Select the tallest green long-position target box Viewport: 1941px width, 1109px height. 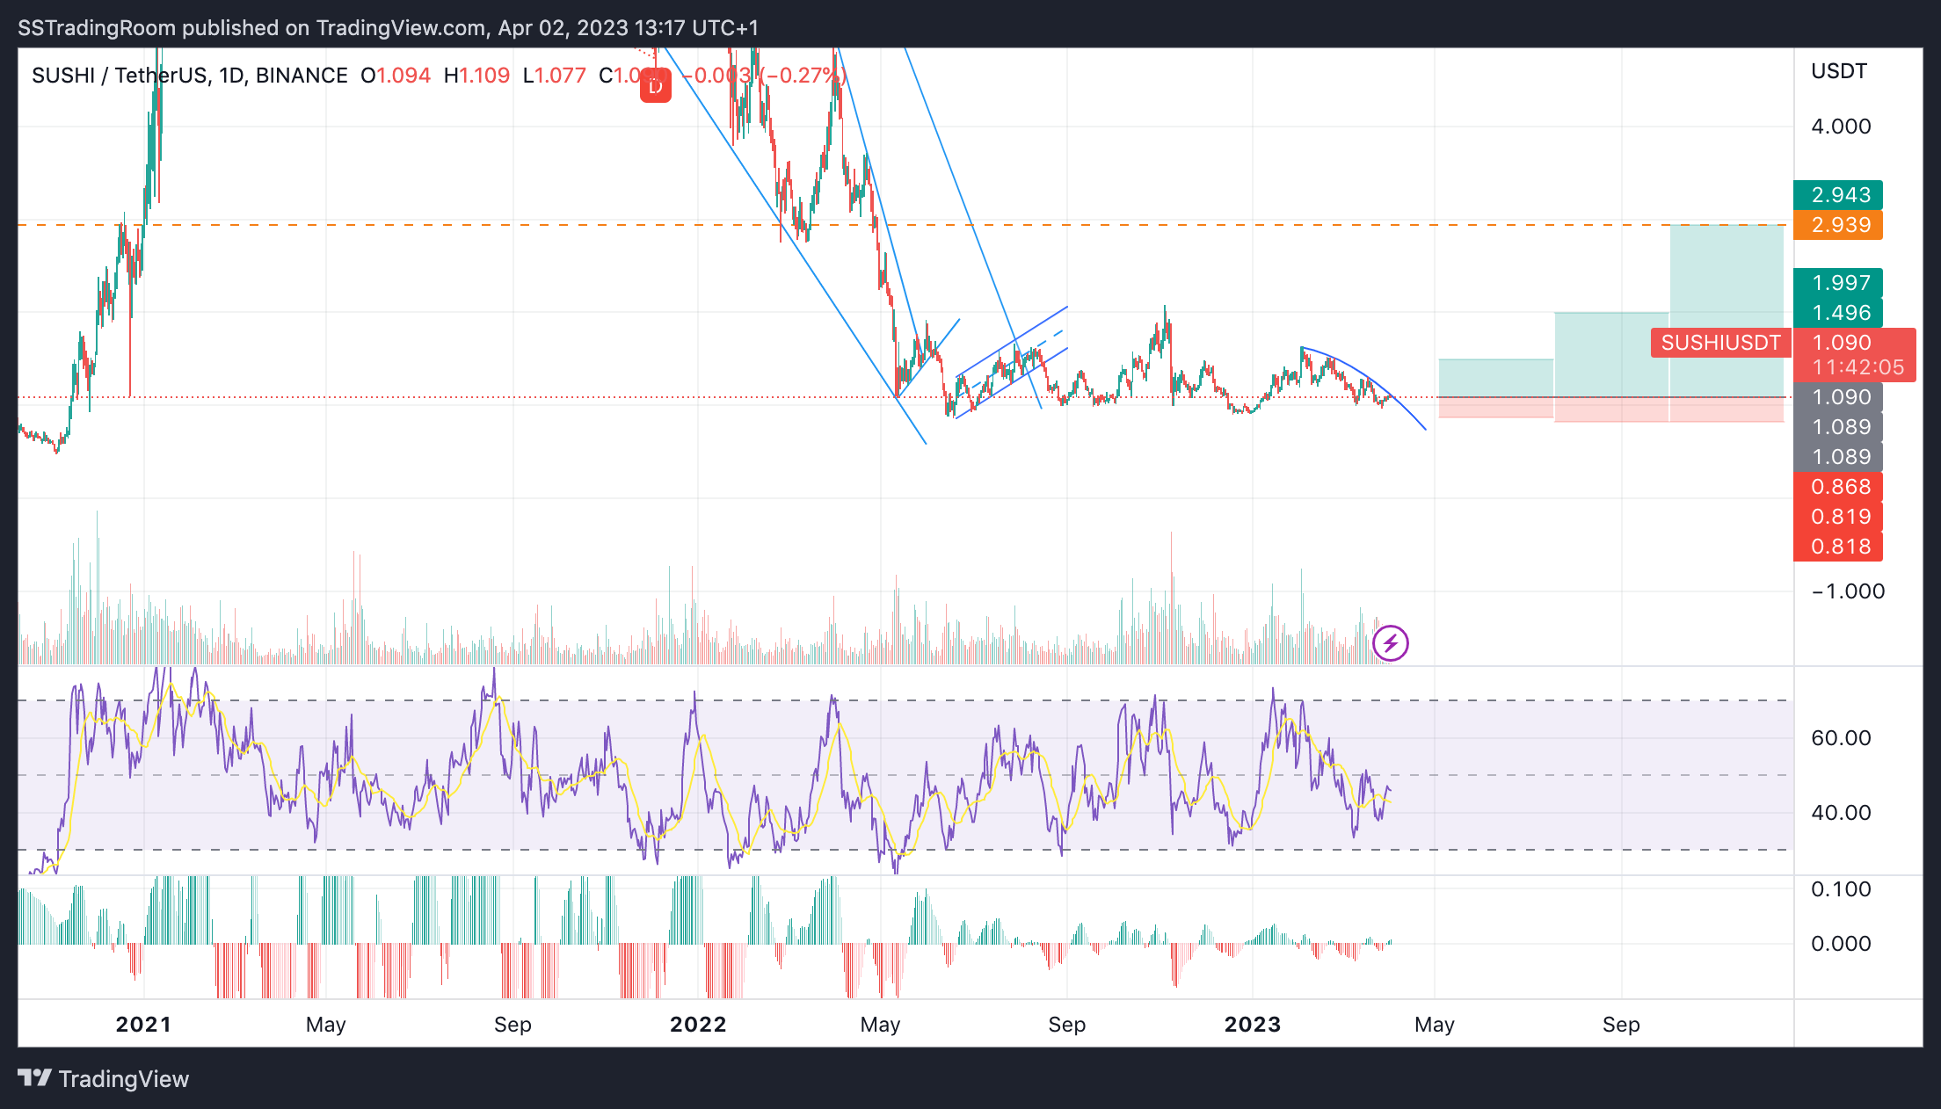click(x=1727, y=311)
